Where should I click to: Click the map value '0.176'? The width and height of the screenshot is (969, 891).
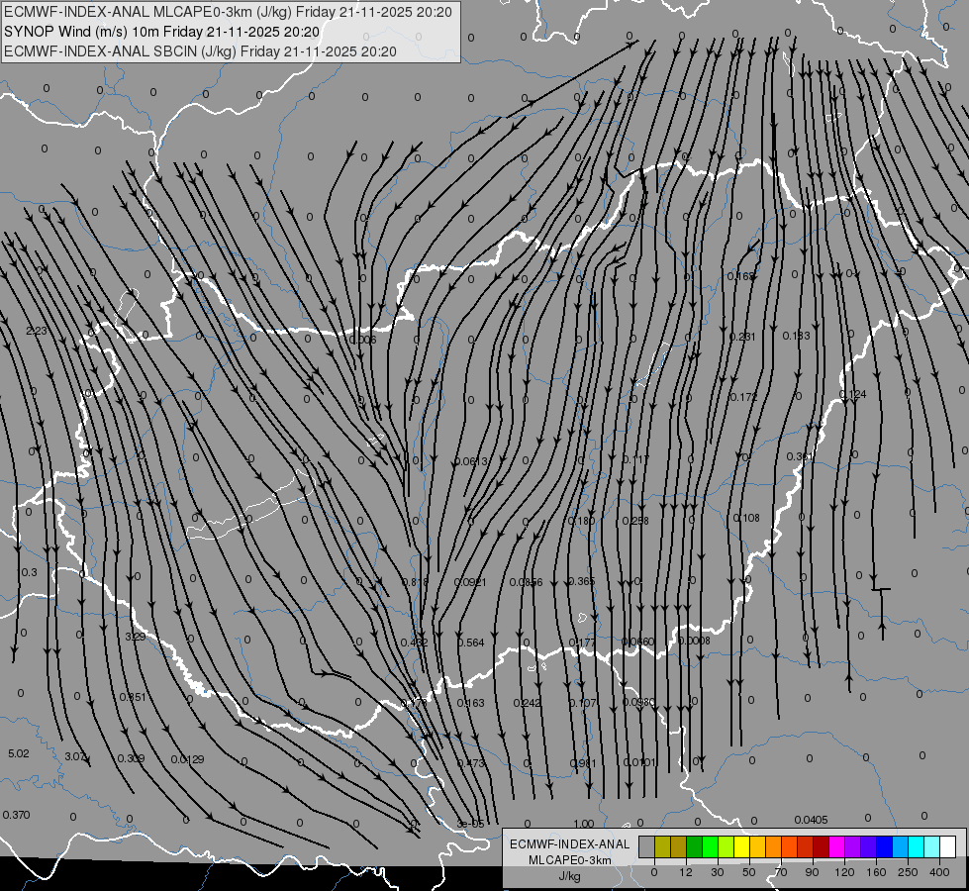pos(414,703)
